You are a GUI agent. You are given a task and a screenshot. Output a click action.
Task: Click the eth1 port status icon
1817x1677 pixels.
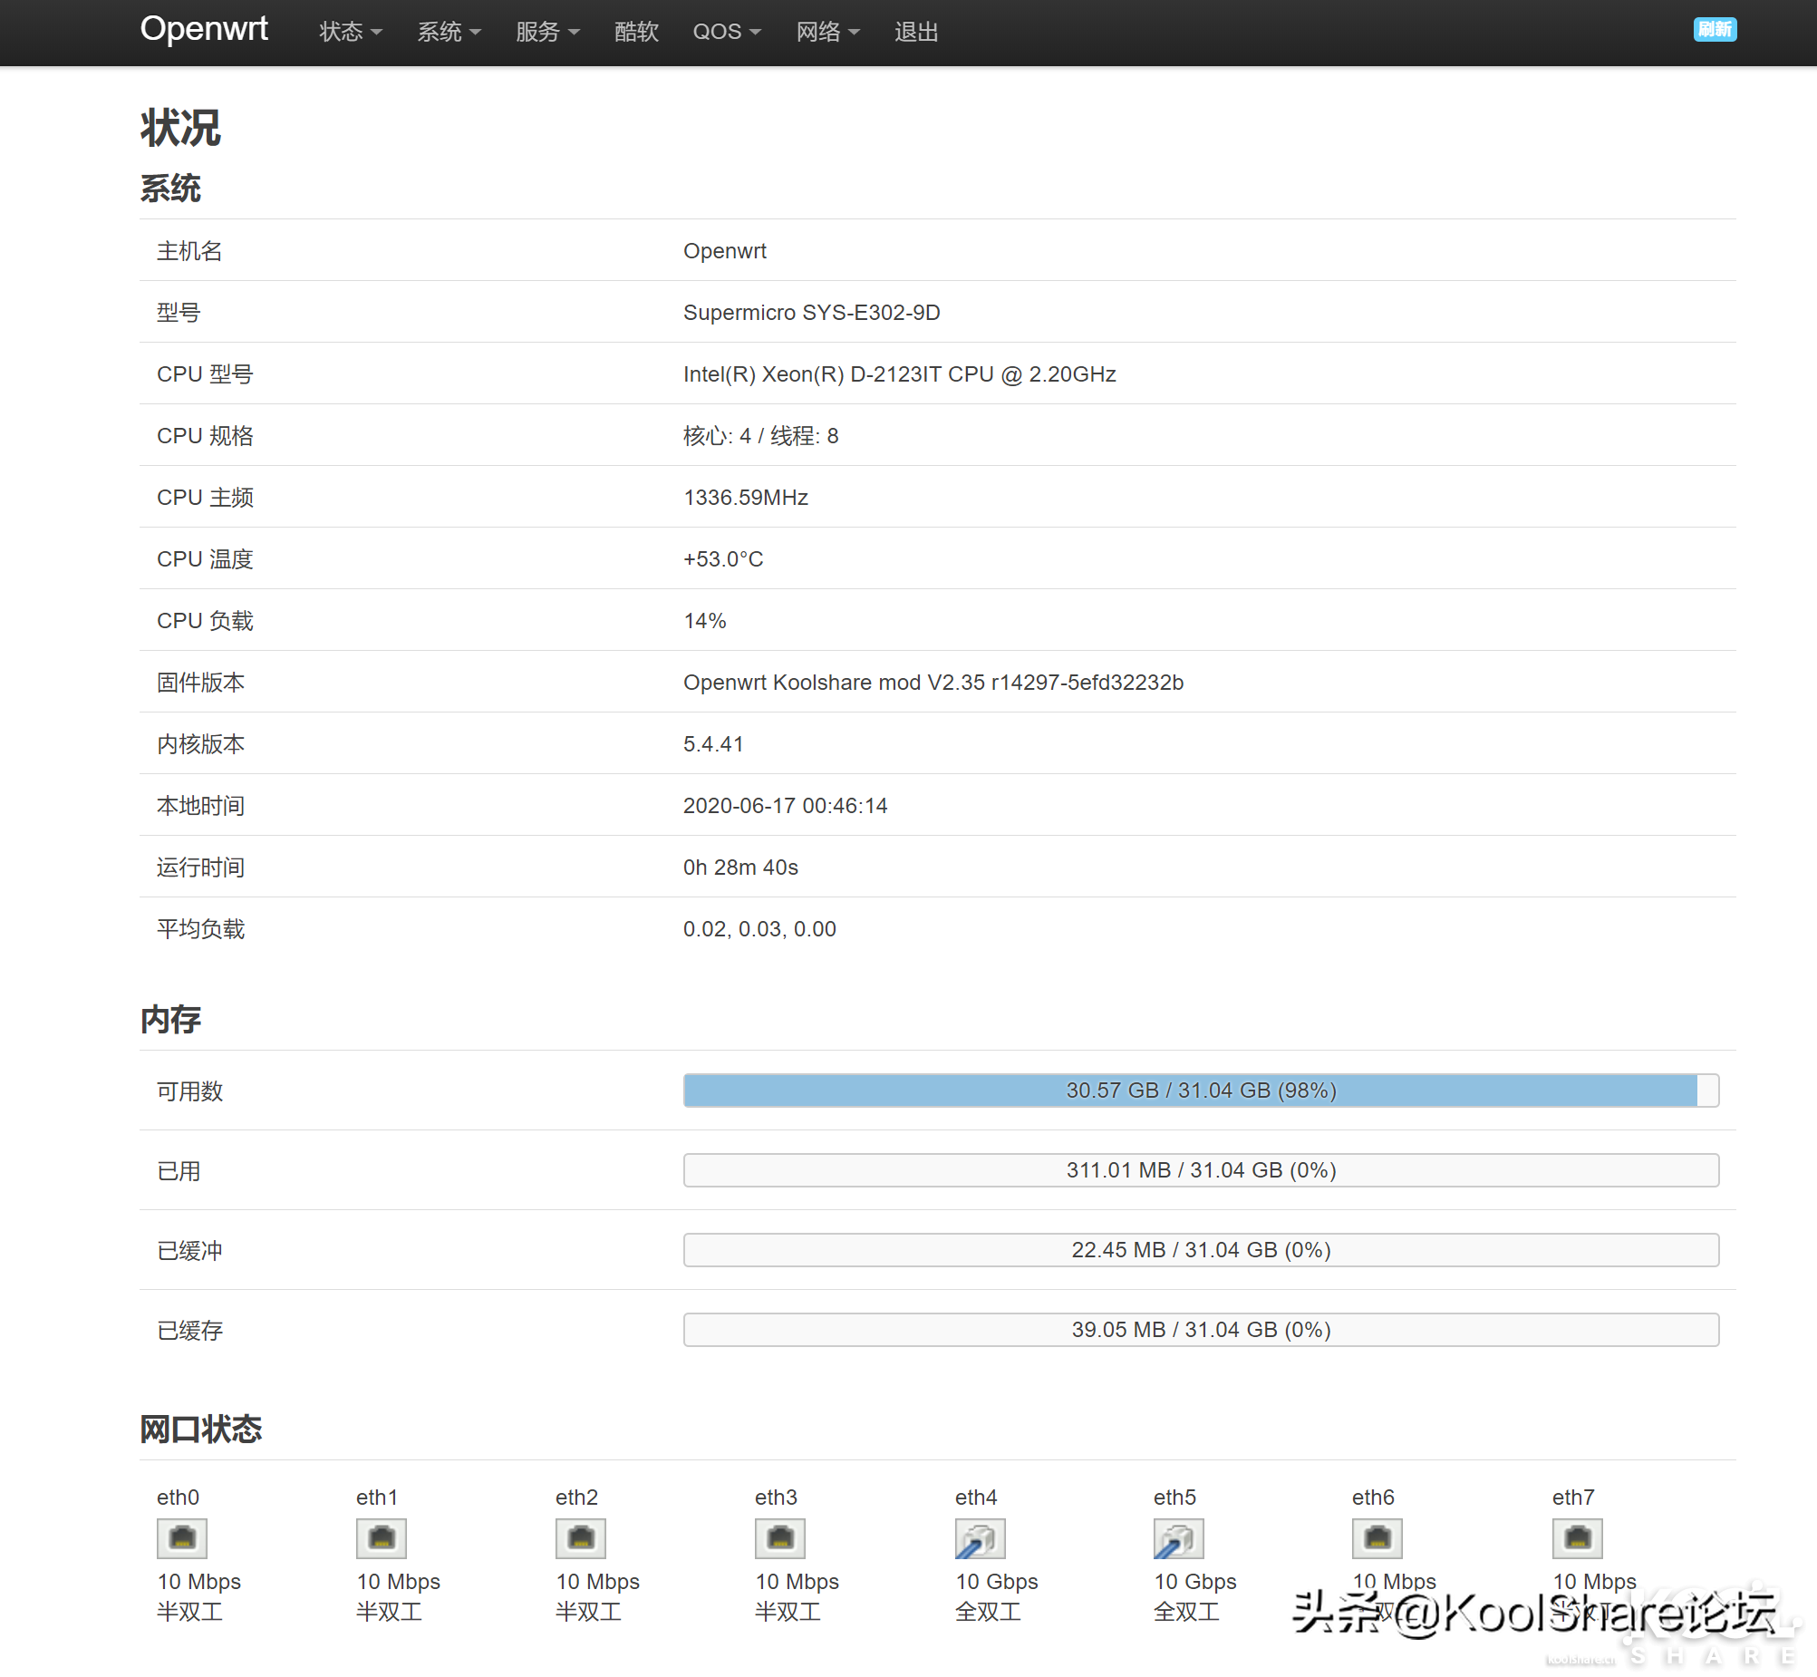coord(381,1538)
